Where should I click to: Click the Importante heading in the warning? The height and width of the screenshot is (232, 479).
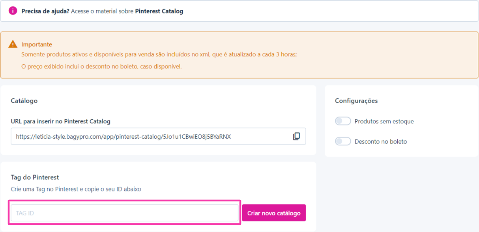tap(37, 45)
